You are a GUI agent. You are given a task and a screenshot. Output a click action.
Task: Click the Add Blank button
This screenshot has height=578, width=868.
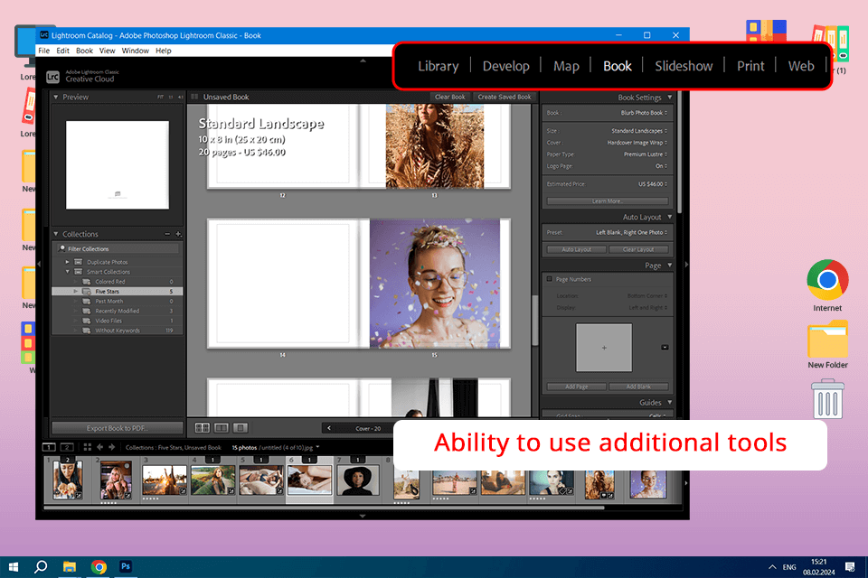click(638, 387)
